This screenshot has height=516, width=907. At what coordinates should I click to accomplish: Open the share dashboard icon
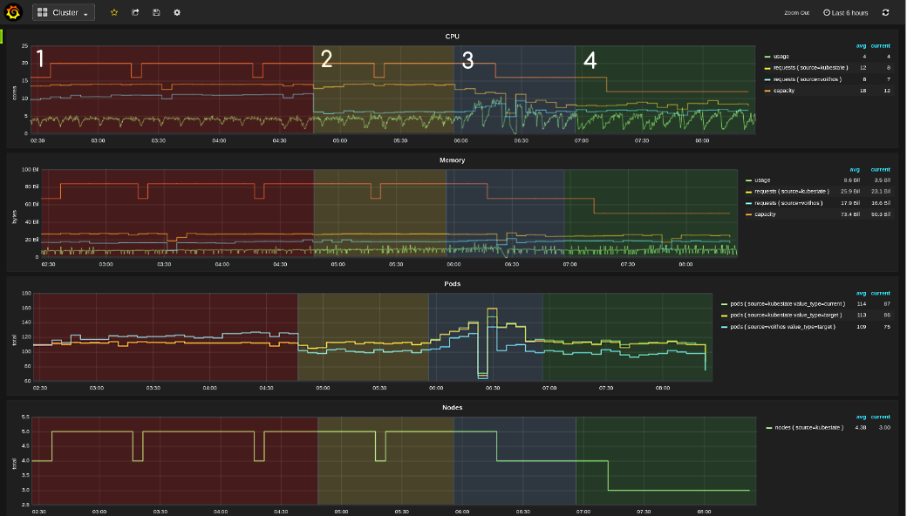(x=134, y=12)
